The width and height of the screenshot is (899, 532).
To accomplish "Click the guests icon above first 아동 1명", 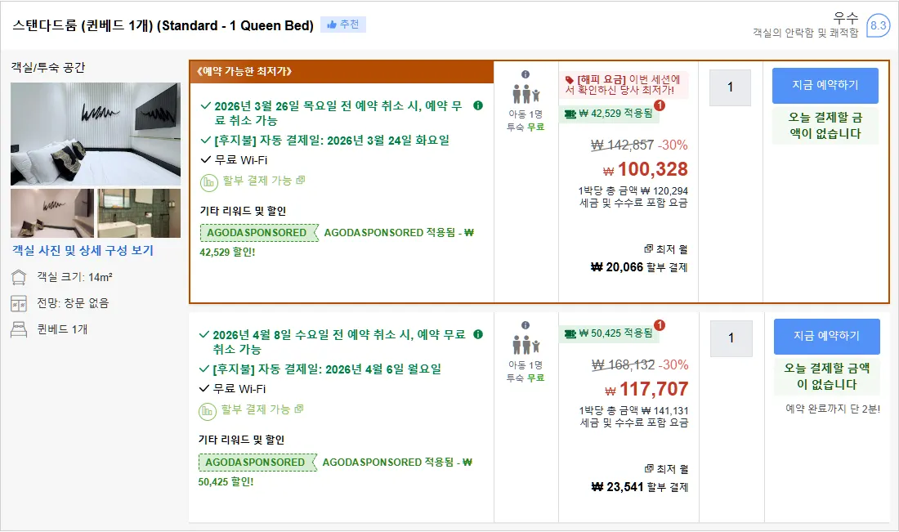I will pos(526,94).
